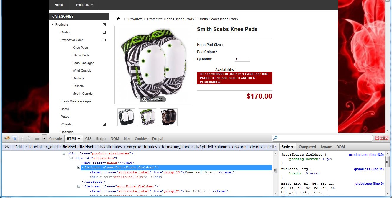Click the Quantity input field

242,59
